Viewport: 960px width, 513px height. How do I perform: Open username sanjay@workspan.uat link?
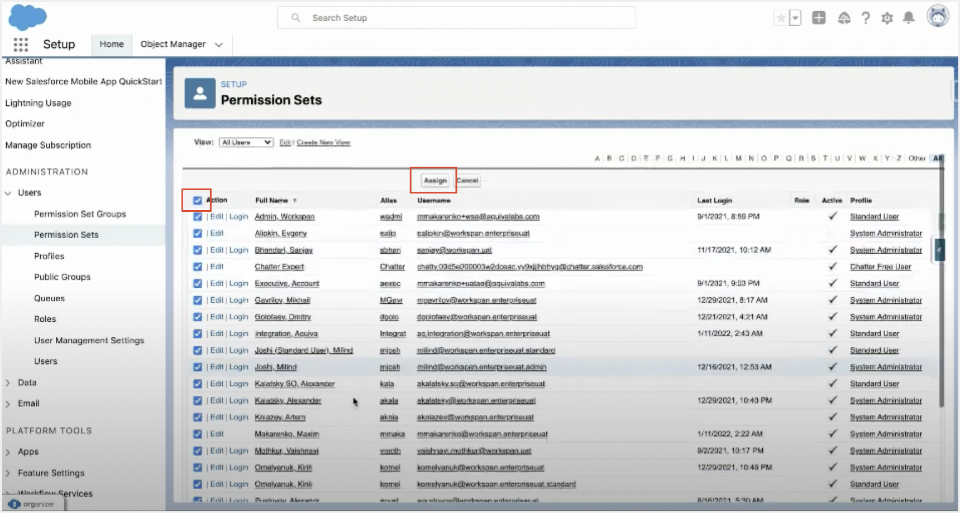454,250
